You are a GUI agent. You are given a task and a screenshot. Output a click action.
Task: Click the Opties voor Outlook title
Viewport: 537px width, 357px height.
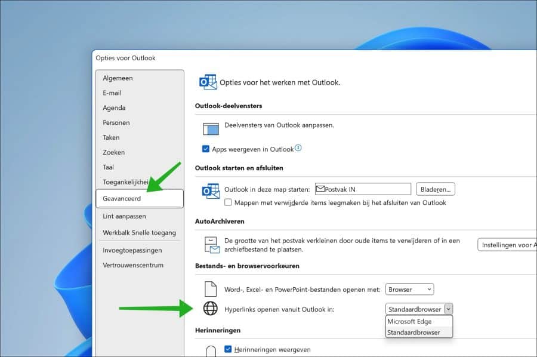[x=125, y=58]
